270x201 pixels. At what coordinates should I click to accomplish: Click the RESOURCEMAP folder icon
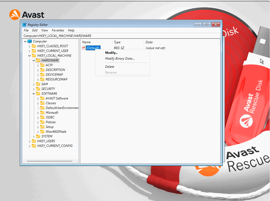[x=42, y=79]
